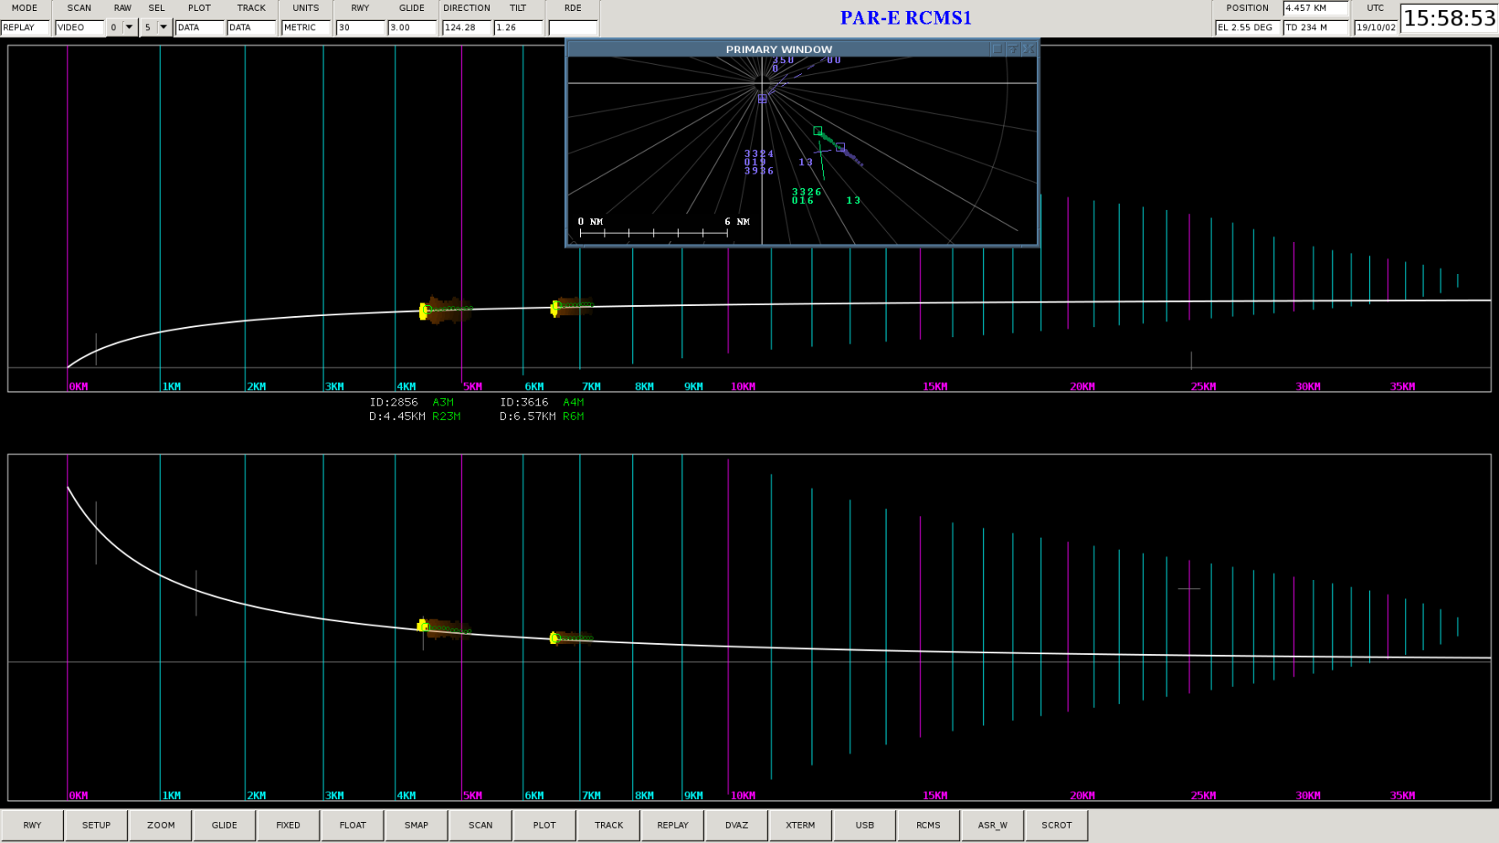
Task: Click the SMAP button
Action: [x=416, y=825]
